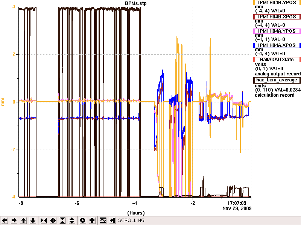Click the plus icon in the toolbar

pyautogui.click(x=92, y=220)
